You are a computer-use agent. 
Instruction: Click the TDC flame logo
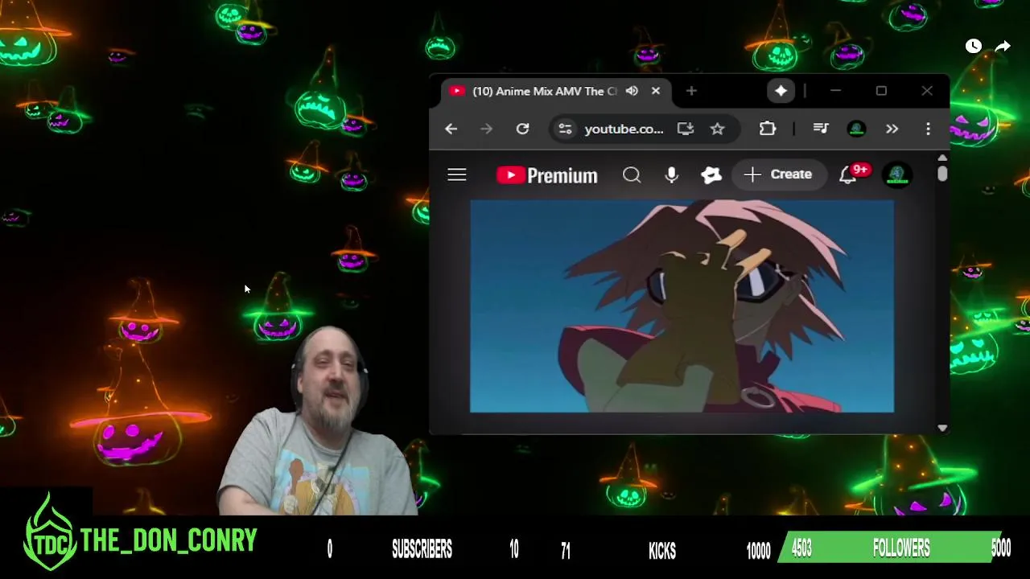coord(50,533)
